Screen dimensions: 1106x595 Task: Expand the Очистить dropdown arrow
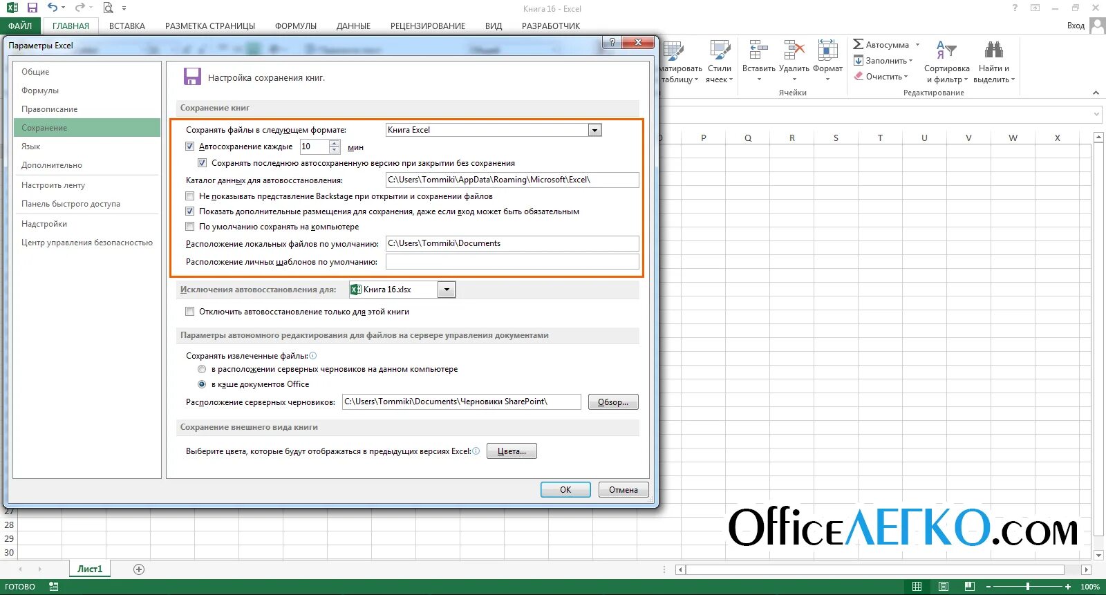click(906, 77)
